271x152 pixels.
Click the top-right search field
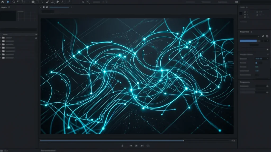255,2
